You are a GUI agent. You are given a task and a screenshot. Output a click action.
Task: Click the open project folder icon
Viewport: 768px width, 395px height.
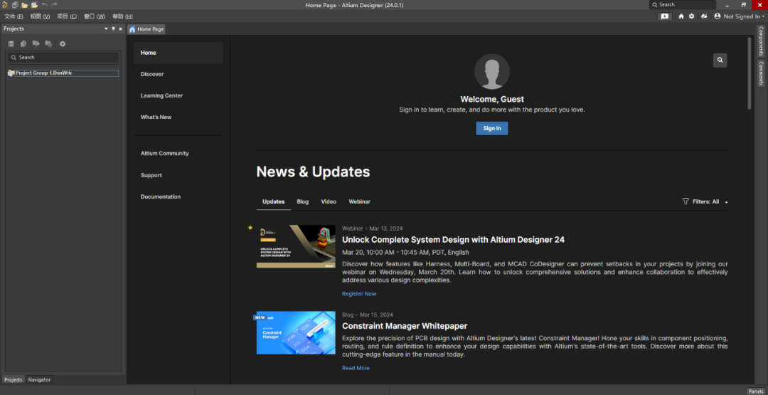click(x=33, y=5)
